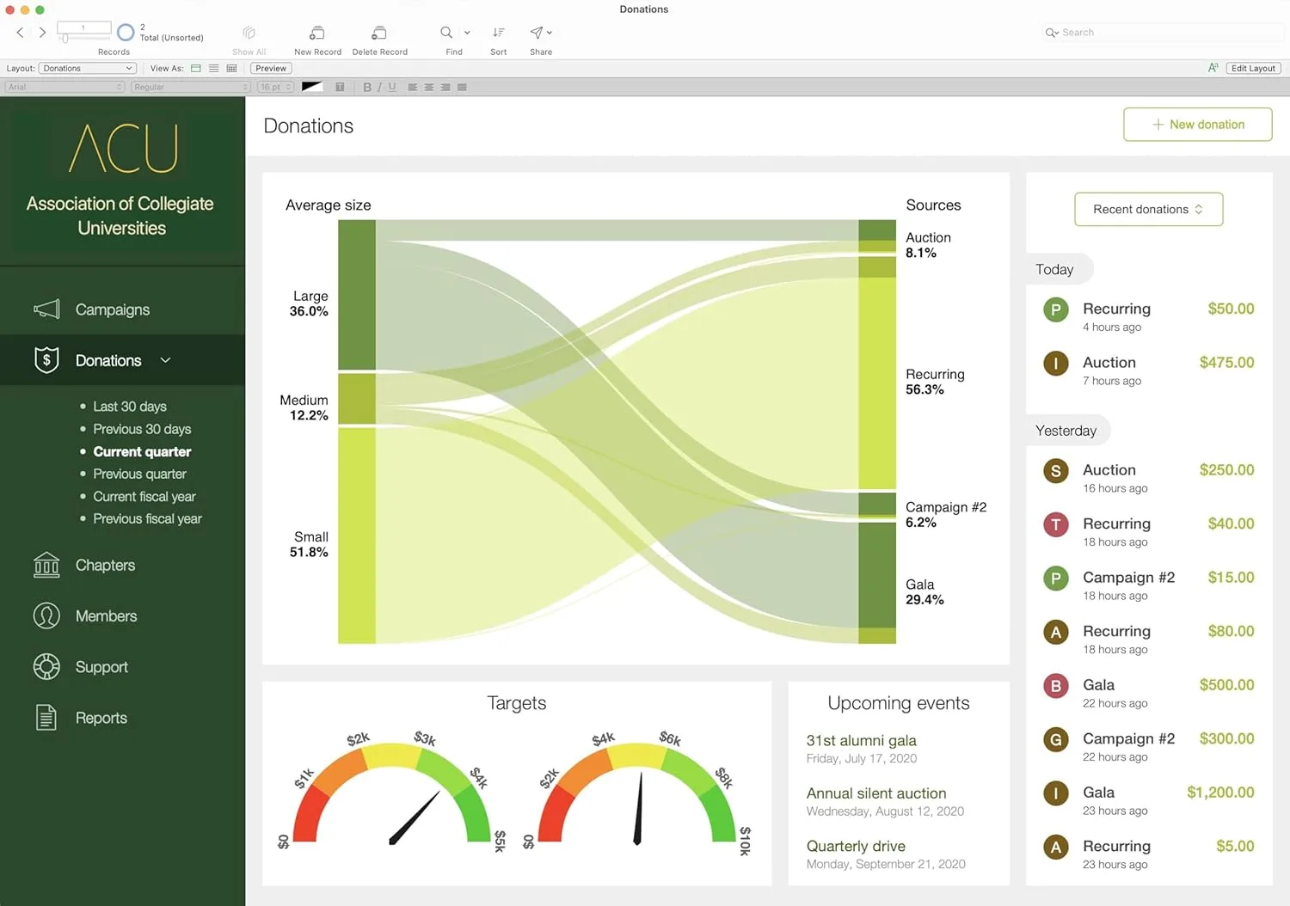Click the Search field in the toolbar

point(1161,33)
